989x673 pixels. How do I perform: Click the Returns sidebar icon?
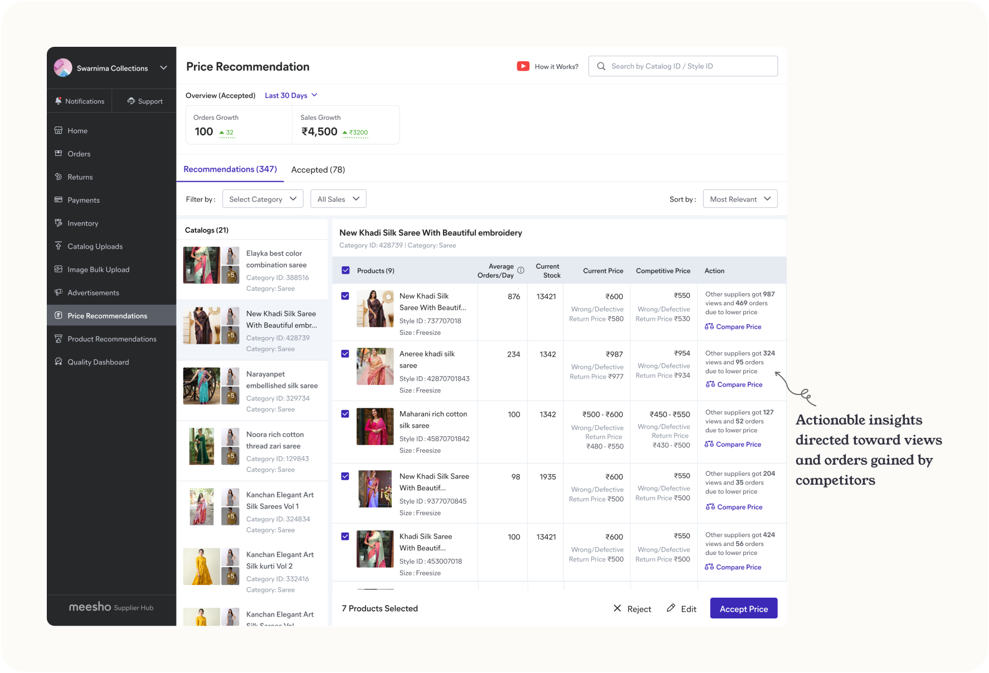(x=58, y=177)
